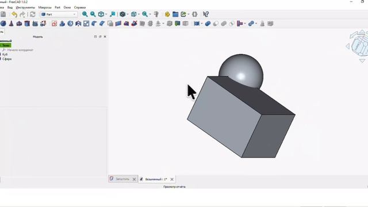Create a tube primitive

(27, 24)
